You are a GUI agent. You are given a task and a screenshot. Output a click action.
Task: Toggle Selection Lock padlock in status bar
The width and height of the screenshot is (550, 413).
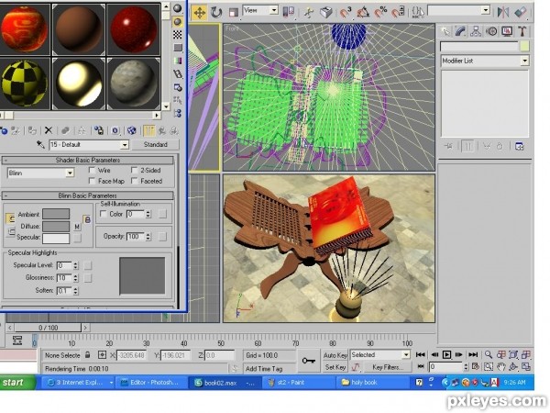click(88, 355)
